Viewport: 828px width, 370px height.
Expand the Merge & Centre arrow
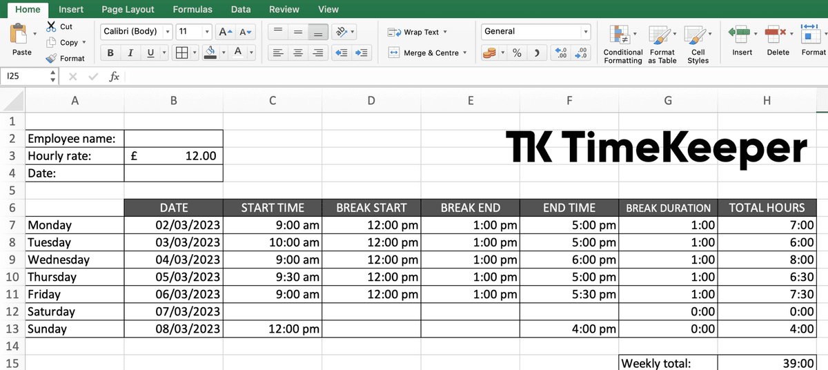pyautogui.click(x=465, y=53)
